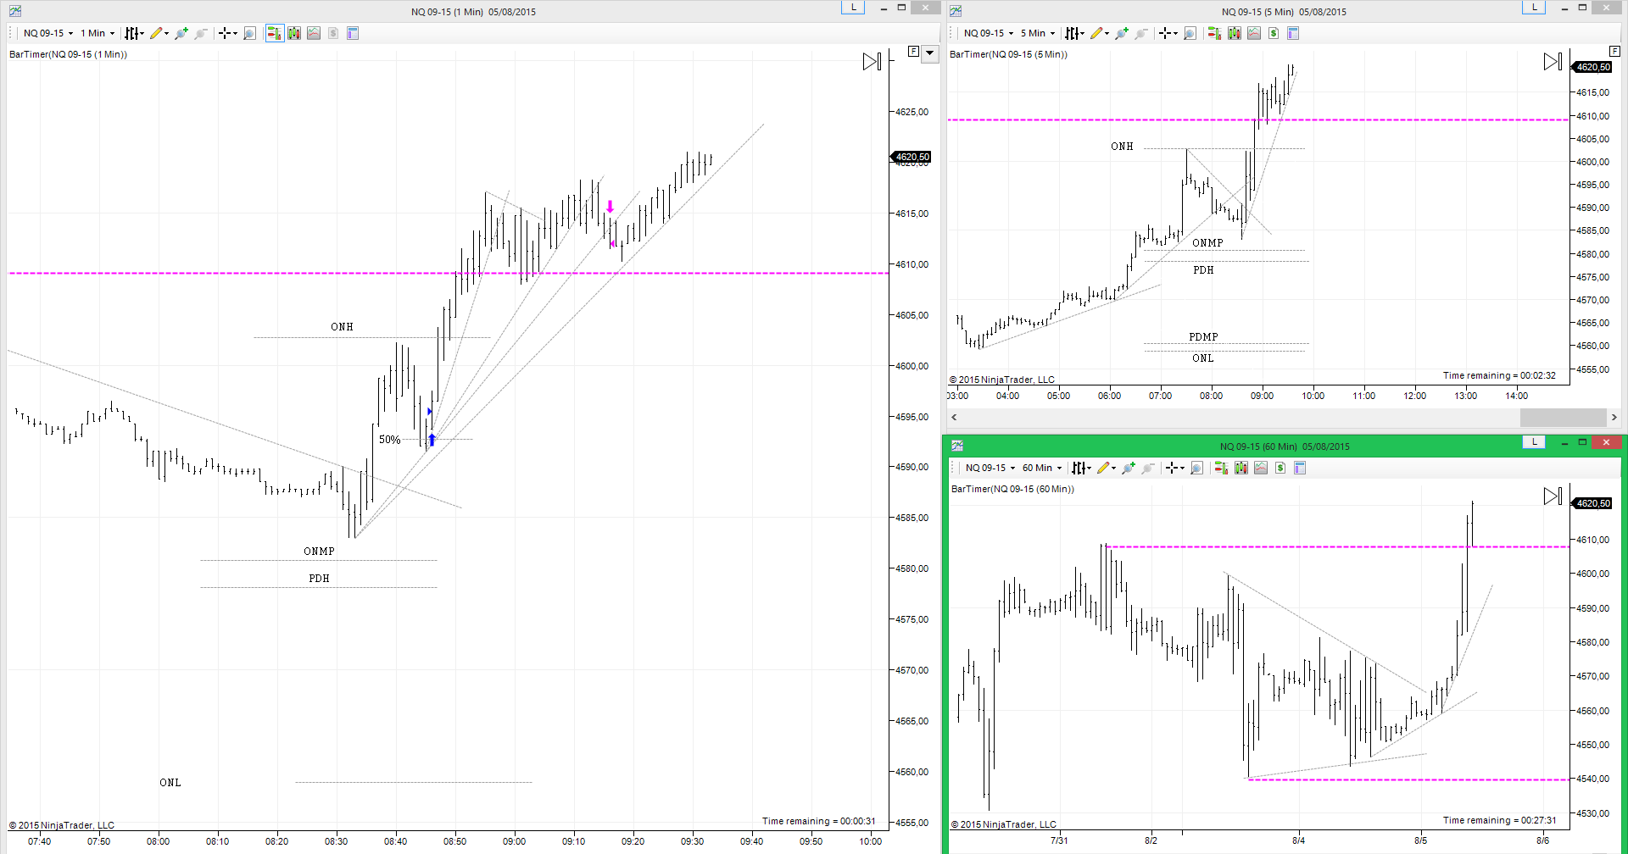
Task: Open data box magnifier in 1 Min chart
Action: (x=249, y=33)
